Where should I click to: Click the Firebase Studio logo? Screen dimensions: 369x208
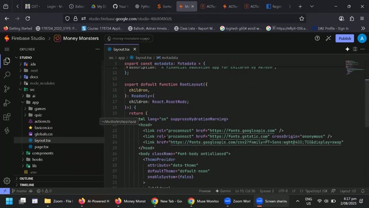coord(7,38)
